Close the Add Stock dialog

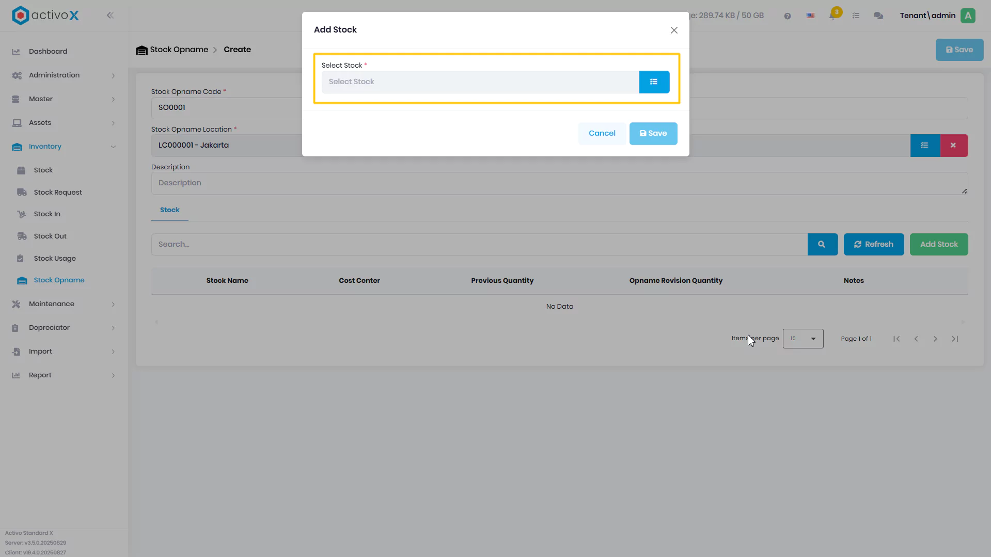pyautogui.click(x=674, y=30)
